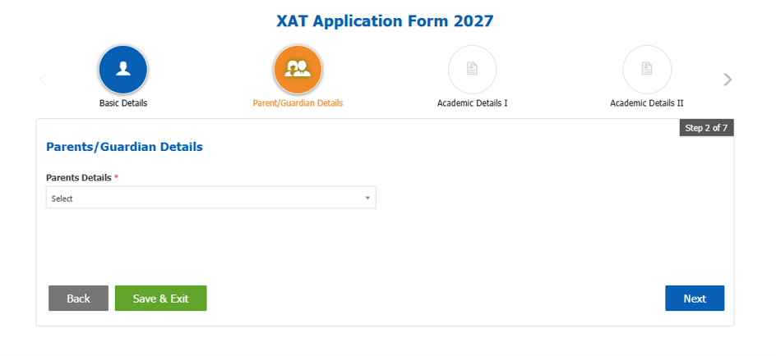The width and height of the screenshot is (776, 356).
Task: Click the Step 2 of 7 badge
Action: tap(706, 128)
